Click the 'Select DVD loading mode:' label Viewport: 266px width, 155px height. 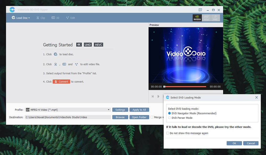183,109
